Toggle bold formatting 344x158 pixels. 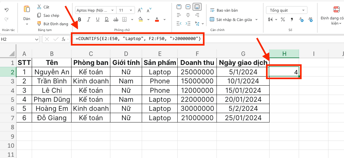(x=79, y=19)
